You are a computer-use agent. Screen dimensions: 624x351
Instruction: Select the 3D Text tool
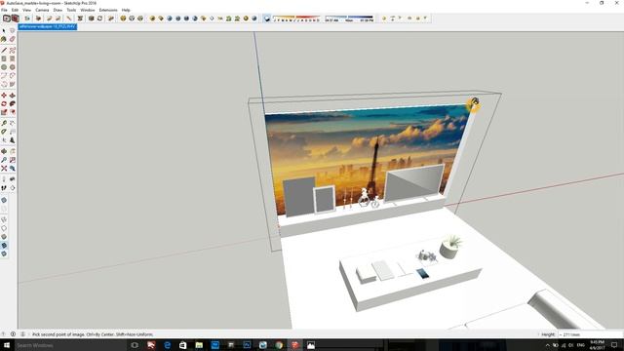pyautogui.click(x=13, y=140)
